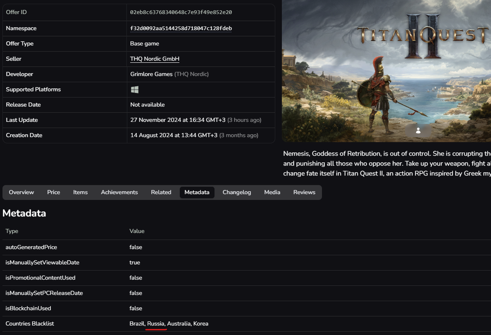Click the Release Date row label
Image resolution: width=491 pixels, height=335 pixels.
[x=23, y=105]
